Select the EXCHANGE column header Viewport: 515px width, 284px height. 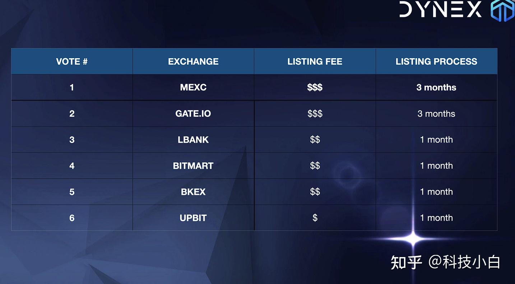(193, 61)
